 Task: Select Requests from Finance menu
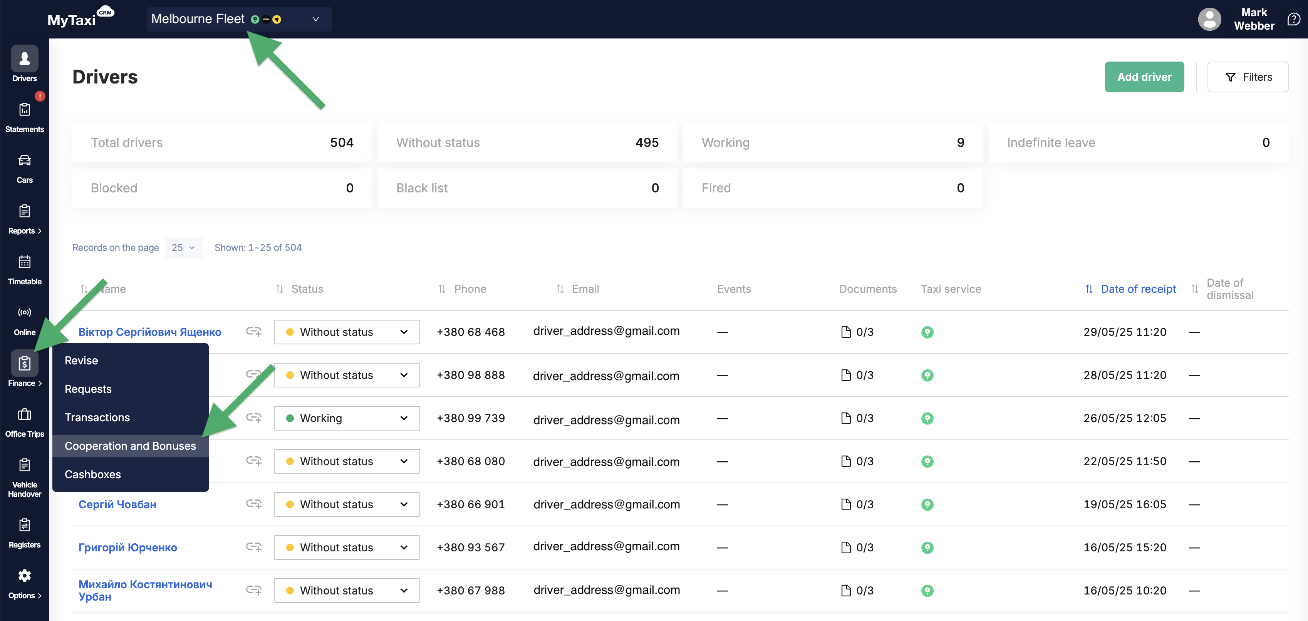coord(131,389)
